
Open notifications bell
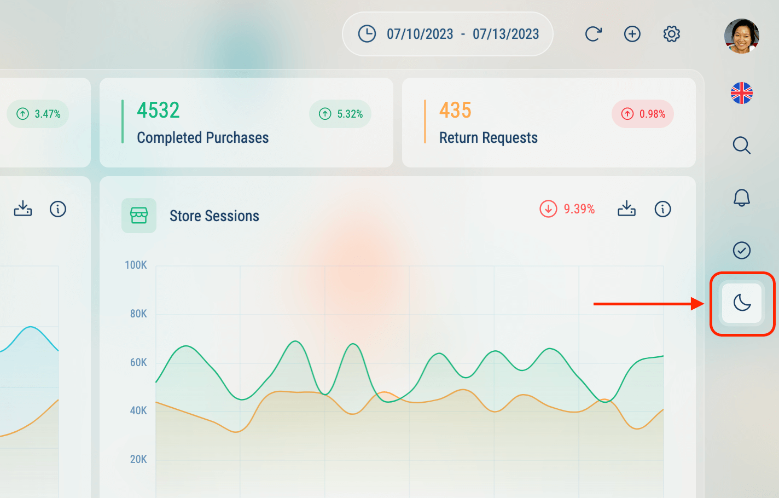click(x=742, y=198)
